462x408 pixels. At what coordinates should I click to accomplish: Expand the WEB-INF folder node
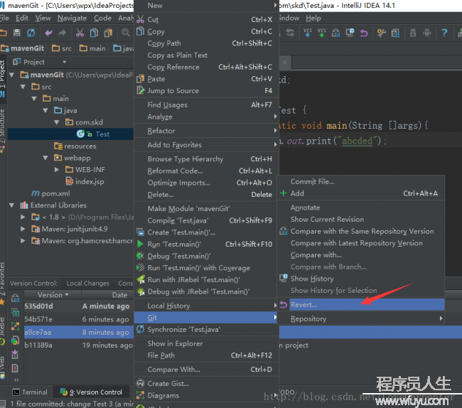coord(57,170)
